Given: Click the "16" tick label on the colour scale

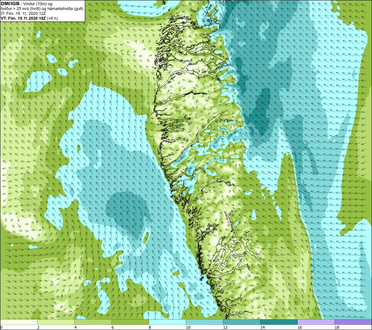Looking at the screenshot, I should click(299, 327).
